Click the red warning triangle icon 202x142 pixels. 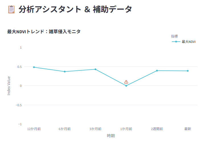click(x=126, y=82)
